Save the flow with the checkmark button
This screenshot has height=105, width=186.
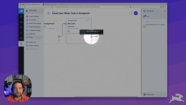tap(136, 13)
